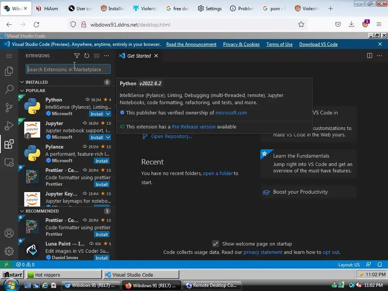Click Open Repository link
This screenshot has width=388, height=291.
172,136
